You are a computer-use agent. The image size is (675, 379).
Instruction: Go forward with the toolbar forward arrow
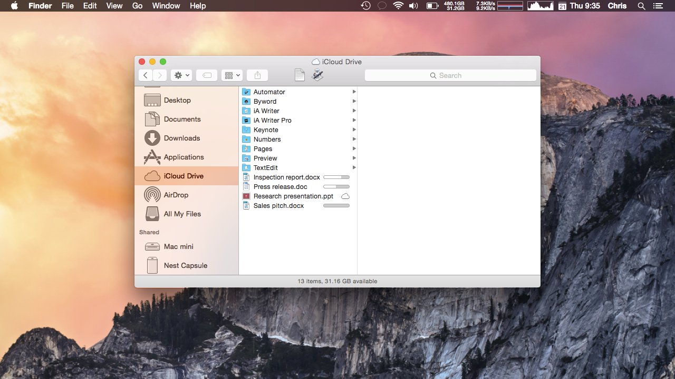click(x=160, y=75)
